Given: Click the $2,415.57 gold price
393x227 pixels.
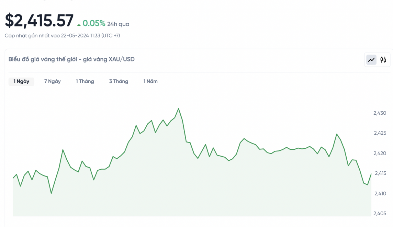Looking at the screenshot, I should pos(39,21).
